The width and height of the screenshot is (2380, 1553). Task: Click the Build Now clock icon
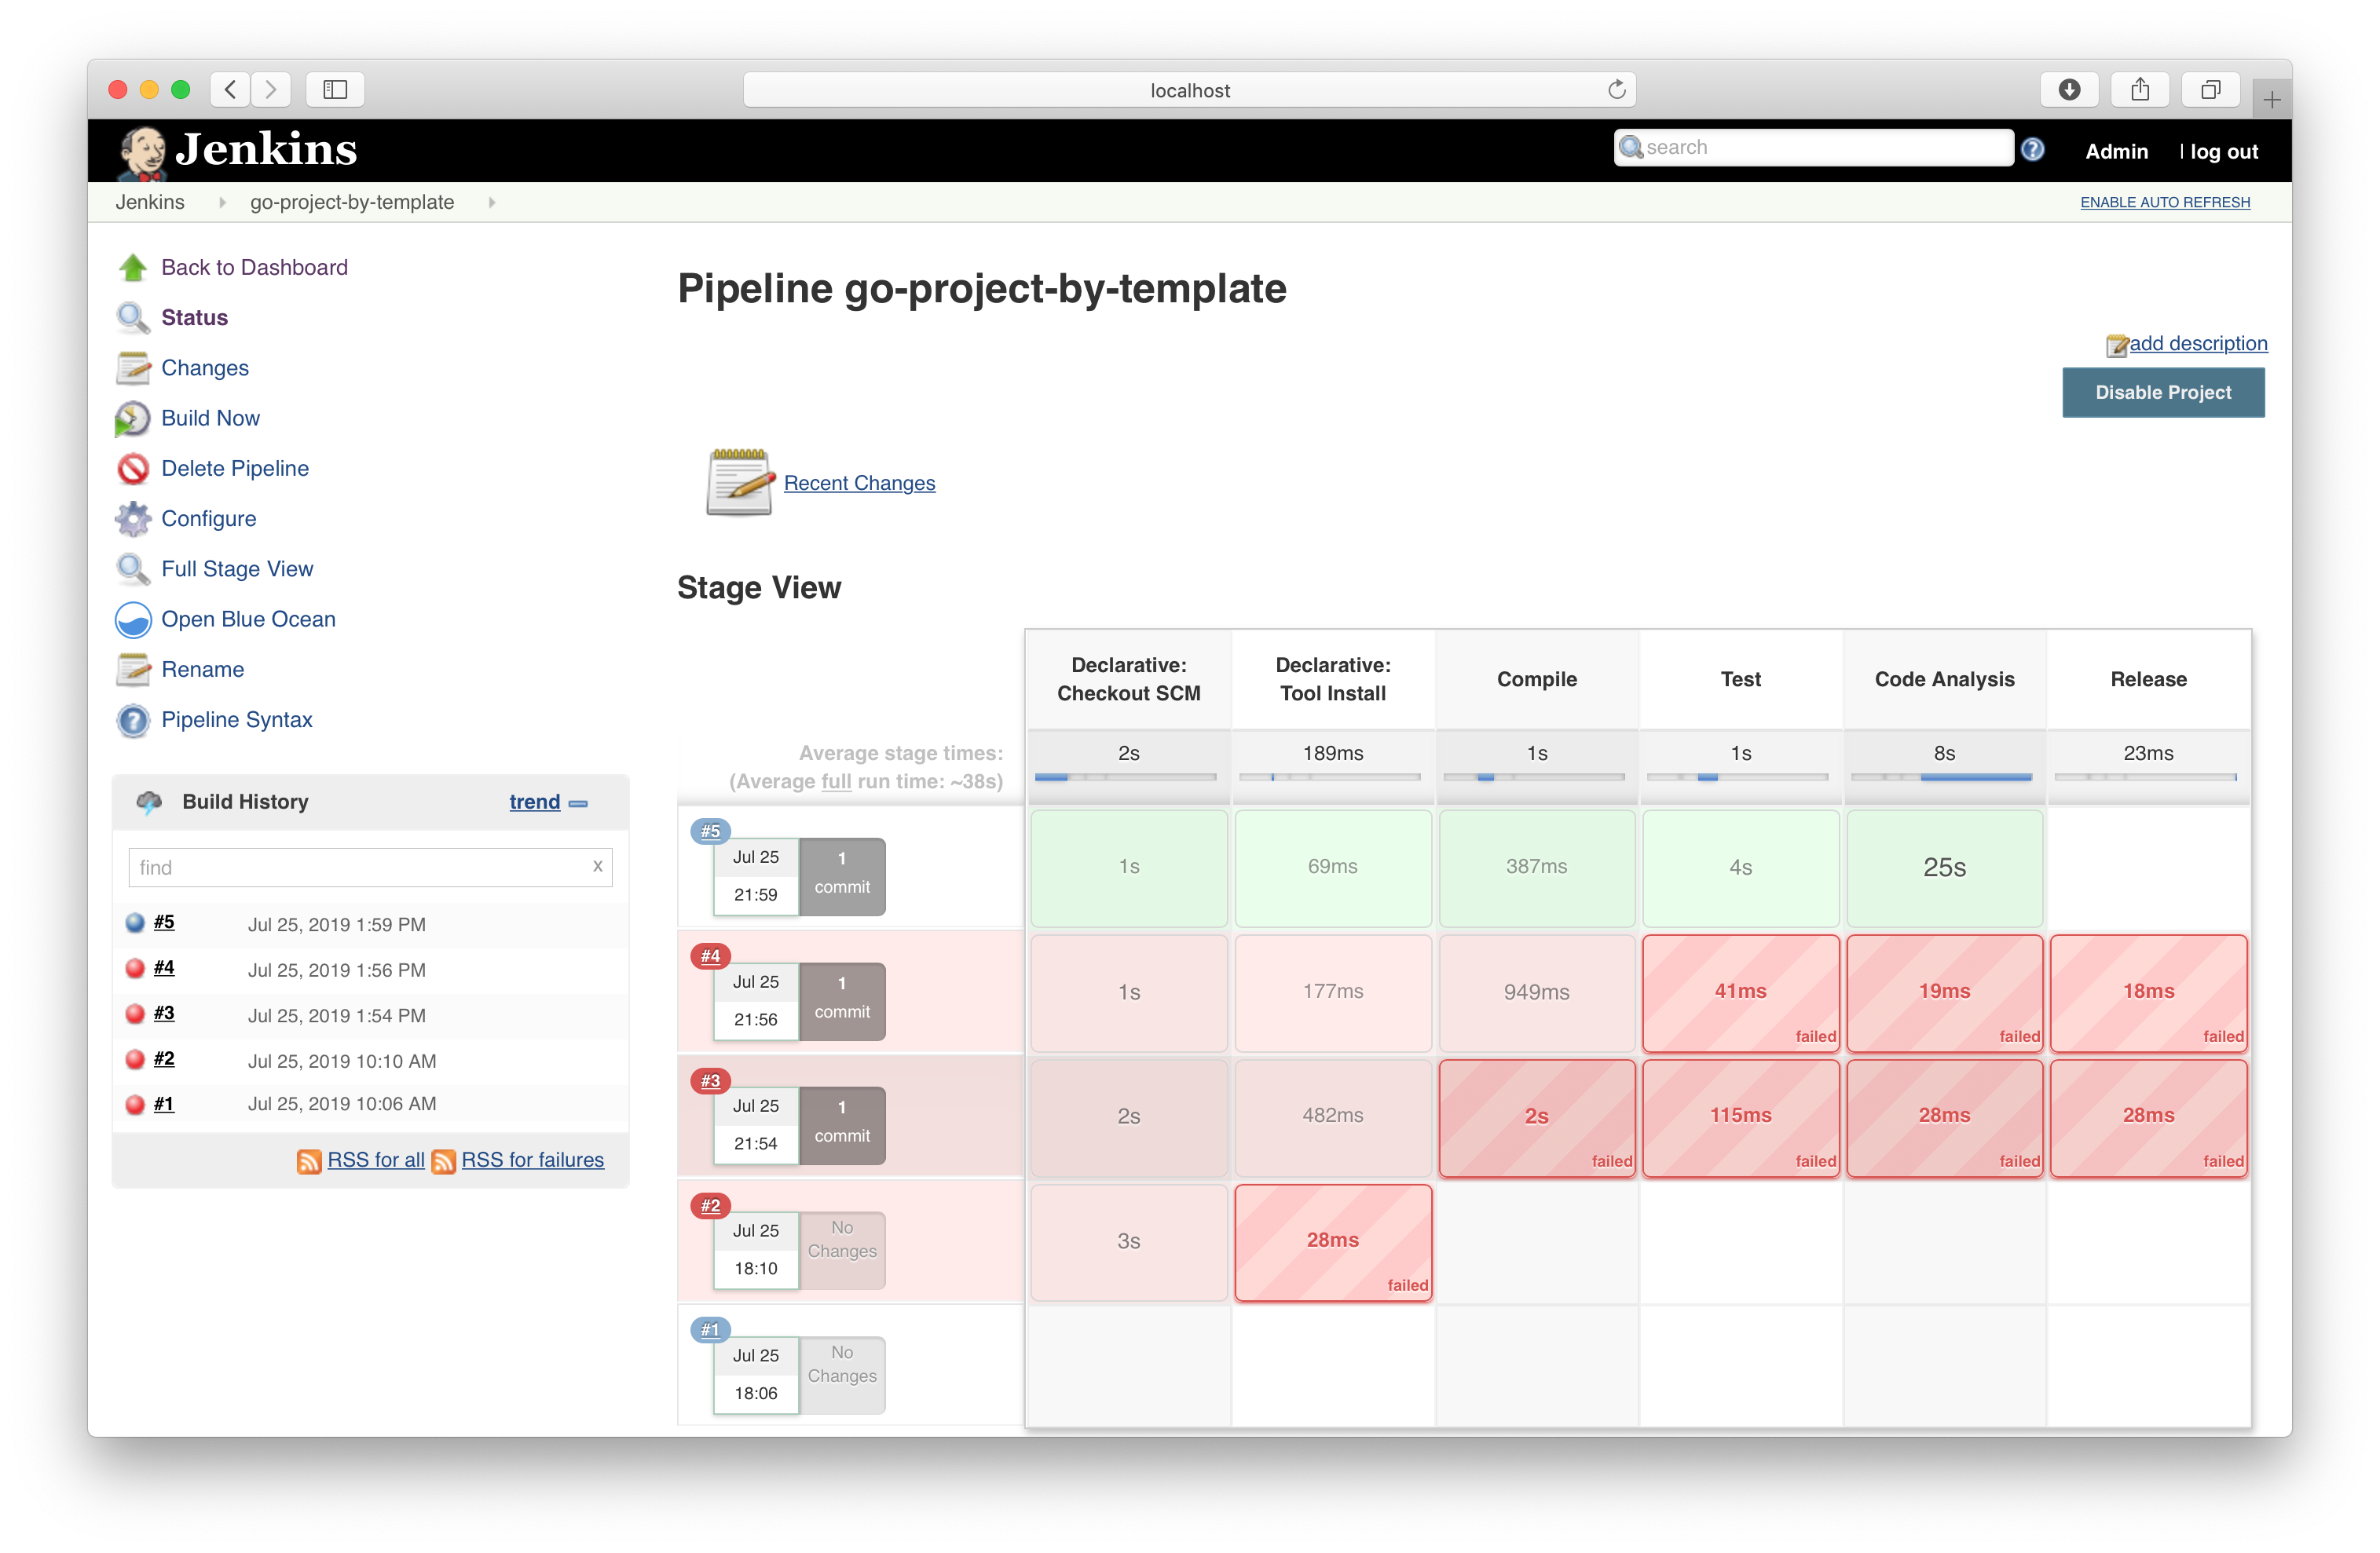[x=132, y=418]
